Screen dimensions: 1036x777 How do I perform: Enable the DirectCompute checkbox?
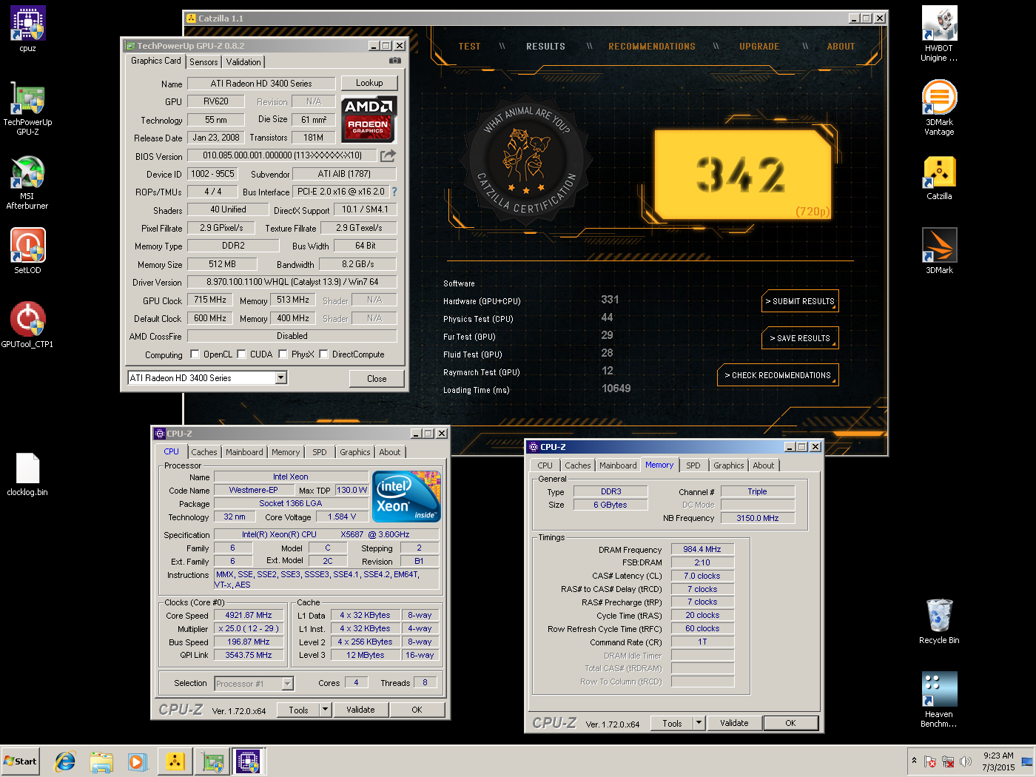coord(323,354)
